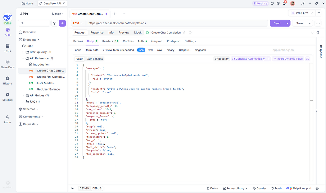Select the binary body type
The image size is (326, 193).
(170, 50)
